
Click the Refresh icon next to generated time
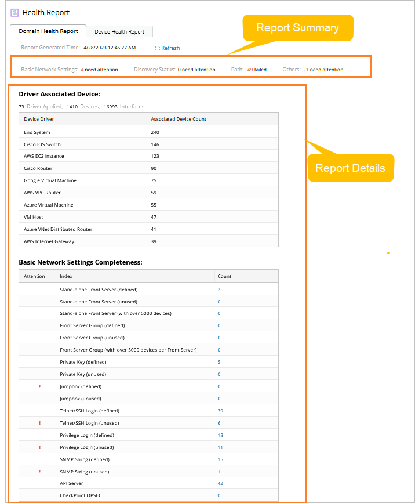tap(157, 48)
